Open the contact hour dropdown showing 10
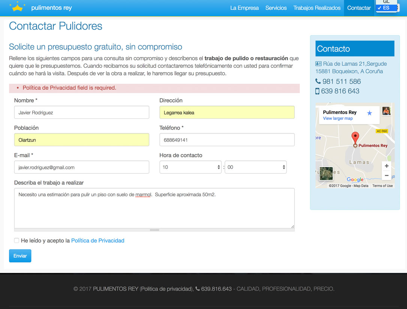The image size is (407, 309). click(190, 167)
